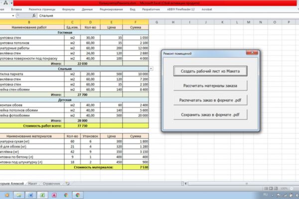299x199 pixels.
Task: Close the Ремонт помещений dialog
Action: (x=252, y=53)
